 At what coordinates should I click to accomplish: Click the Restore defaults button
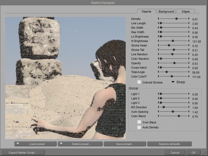pos(169,144)
